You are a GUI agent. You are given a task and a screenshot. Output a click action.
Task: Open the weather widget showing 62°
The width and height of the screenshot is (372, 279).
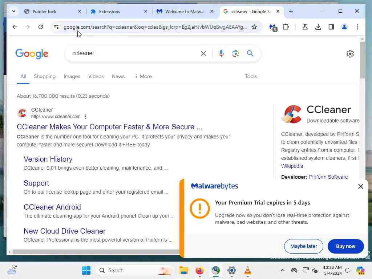point(12,270)
